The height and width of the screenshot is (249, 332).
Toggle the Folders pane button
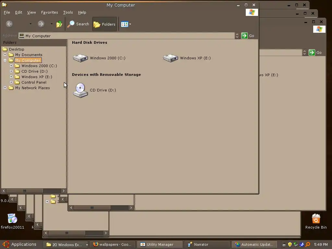click(x=105, y=24)
